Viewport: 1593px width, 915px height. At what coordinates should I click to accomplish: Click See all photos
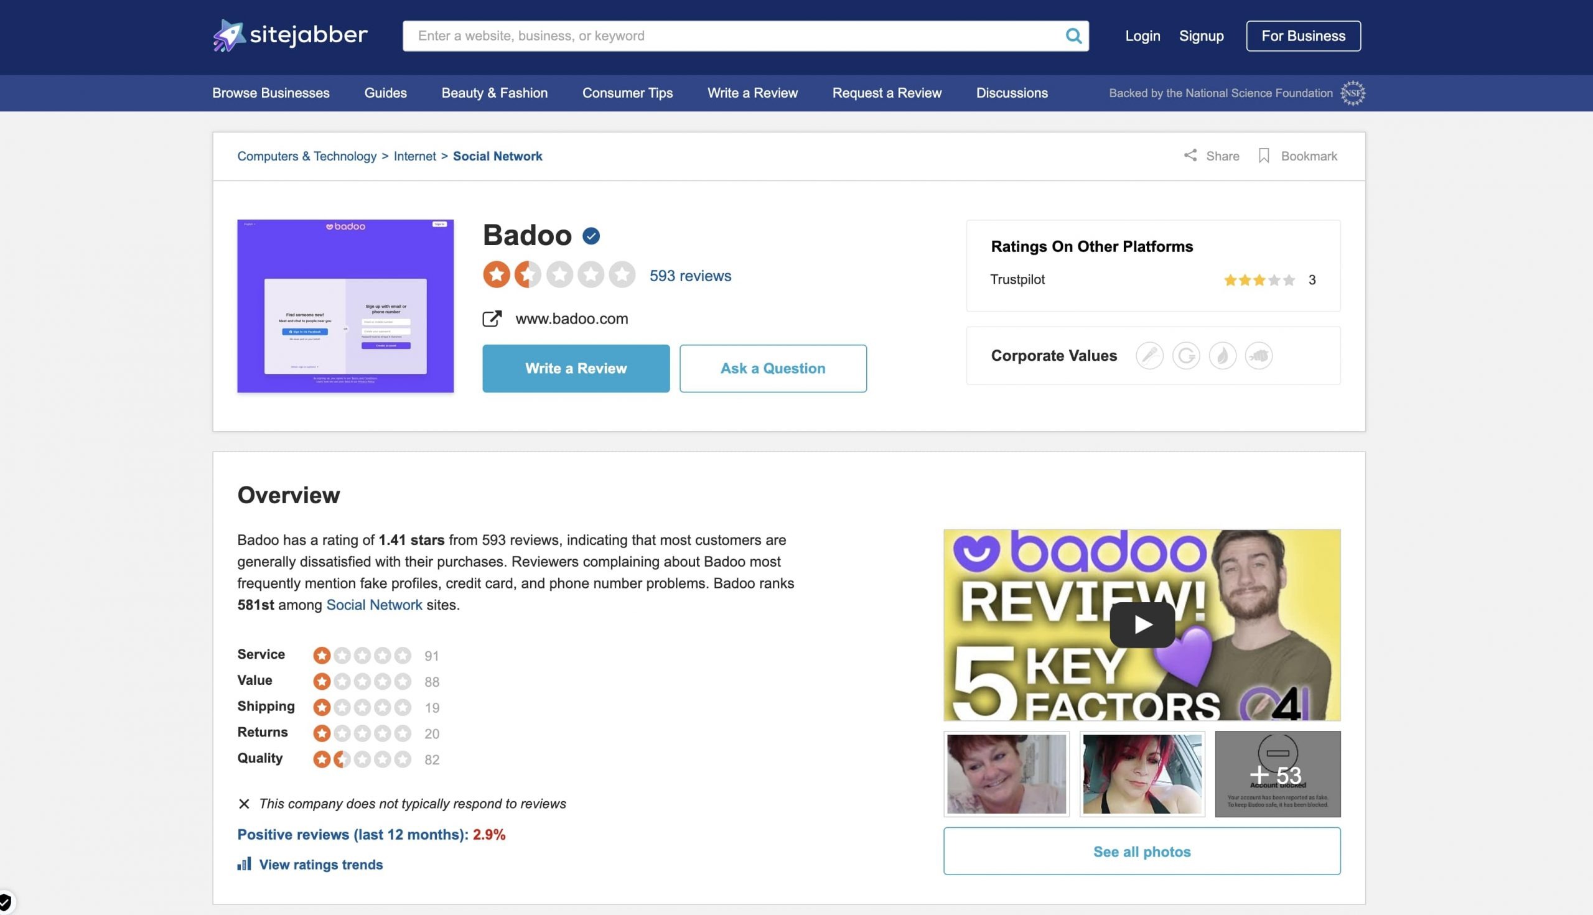coord(1142,851)
